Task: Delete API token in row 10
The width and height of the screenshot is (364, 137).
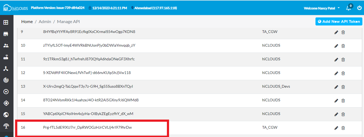Action: (x=343, y=46)
